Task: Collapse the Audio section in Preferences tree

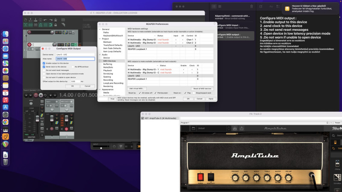Action: (100, 55)
